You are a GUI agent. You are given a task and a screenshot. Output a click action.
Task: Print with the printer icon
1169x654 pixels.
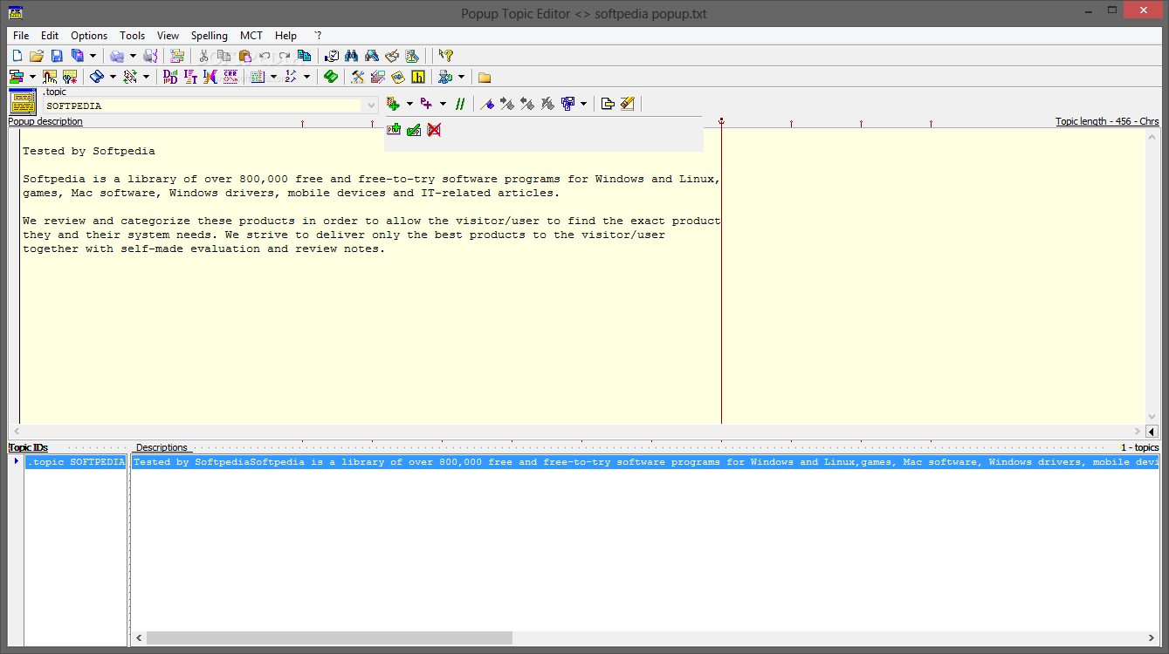[117, 56]
